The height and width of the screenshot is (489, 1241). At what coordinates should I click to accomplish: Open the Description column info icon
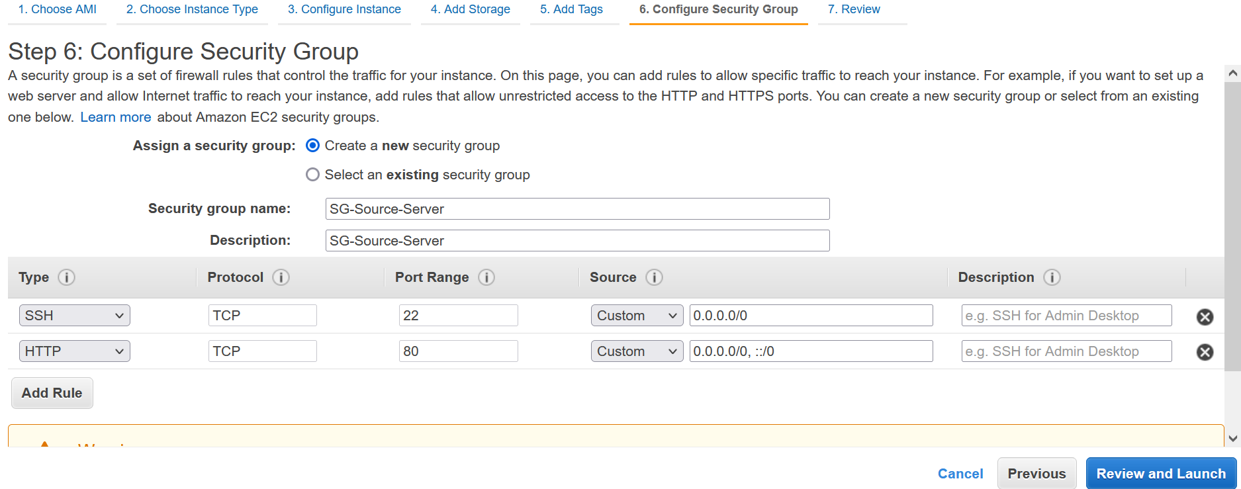click(1052, 277)
